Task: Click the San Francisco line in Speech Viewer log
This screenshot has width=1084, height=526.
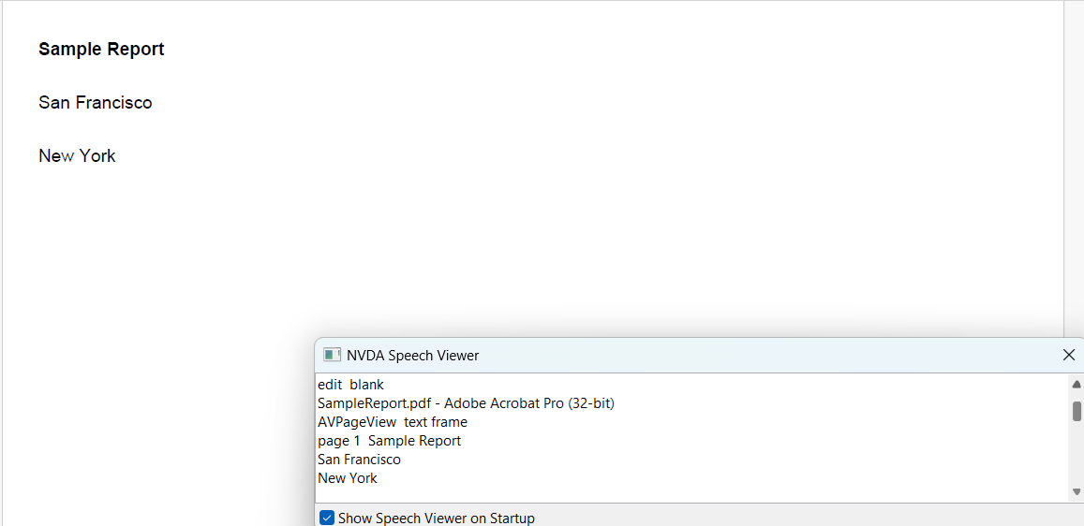Action: 359,460
